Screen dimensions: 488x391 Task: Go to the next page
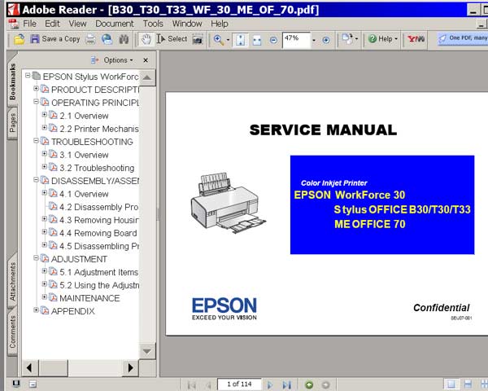coord(270,385)
